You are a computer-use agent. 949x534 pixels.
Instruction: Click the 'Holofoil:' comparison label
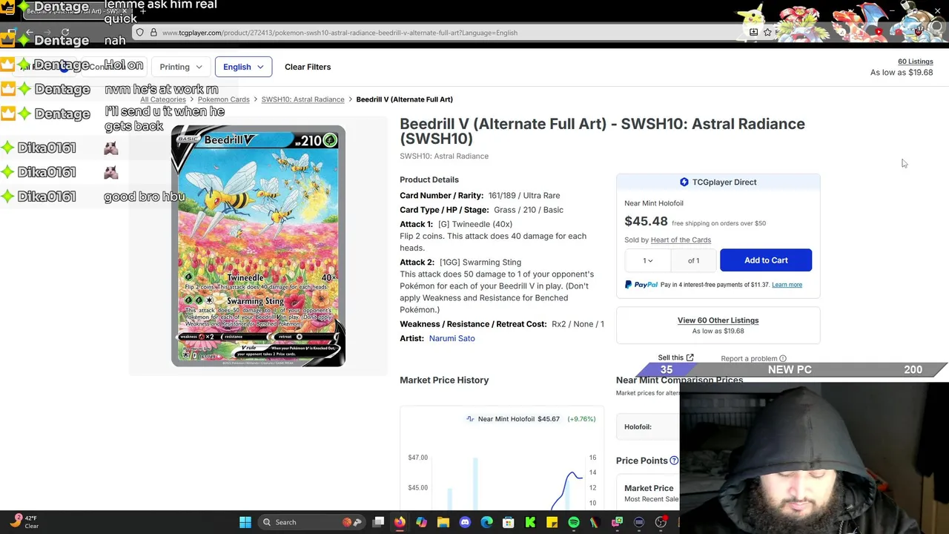tap(638, 426)
